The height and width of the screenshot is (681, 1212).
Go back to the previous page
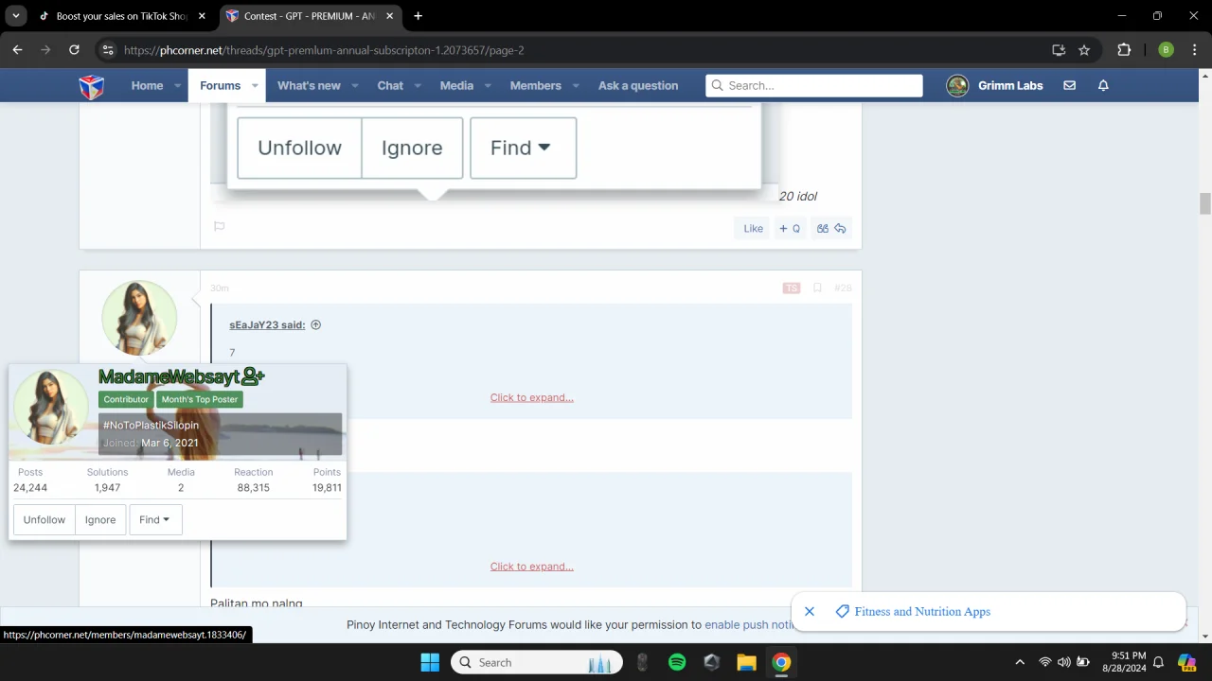(17, 50)
